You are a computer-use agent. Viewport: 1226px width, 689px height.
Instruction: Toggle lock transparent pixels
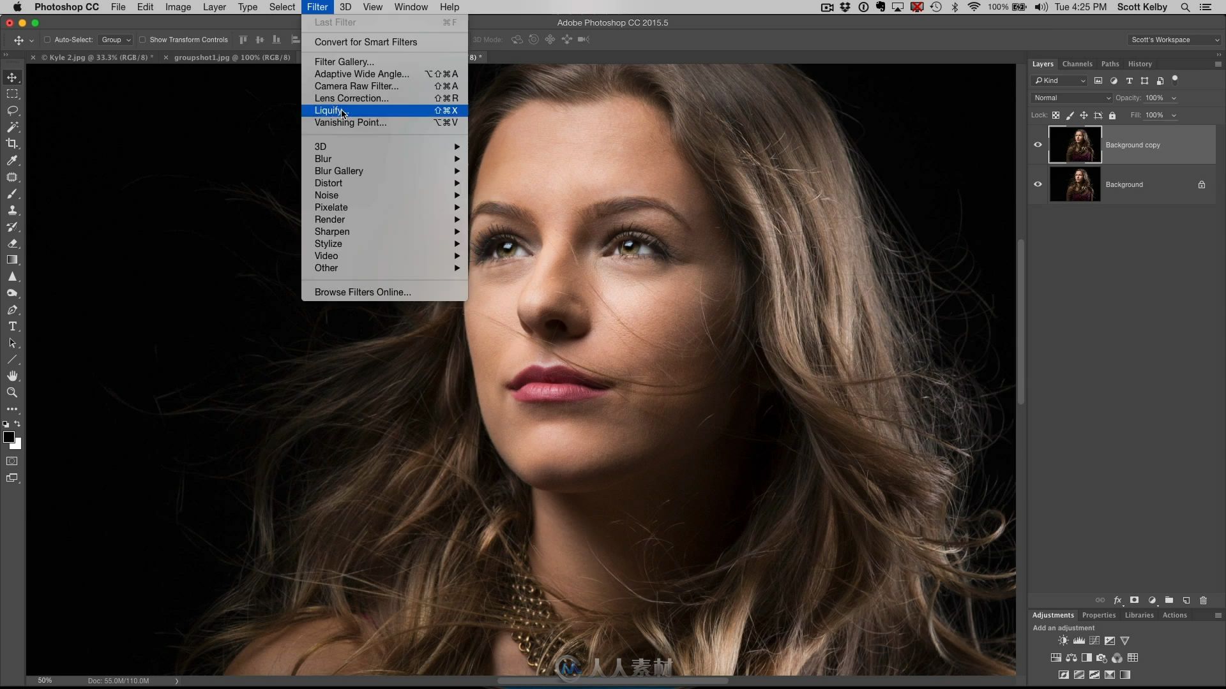tap(1056, 115)
